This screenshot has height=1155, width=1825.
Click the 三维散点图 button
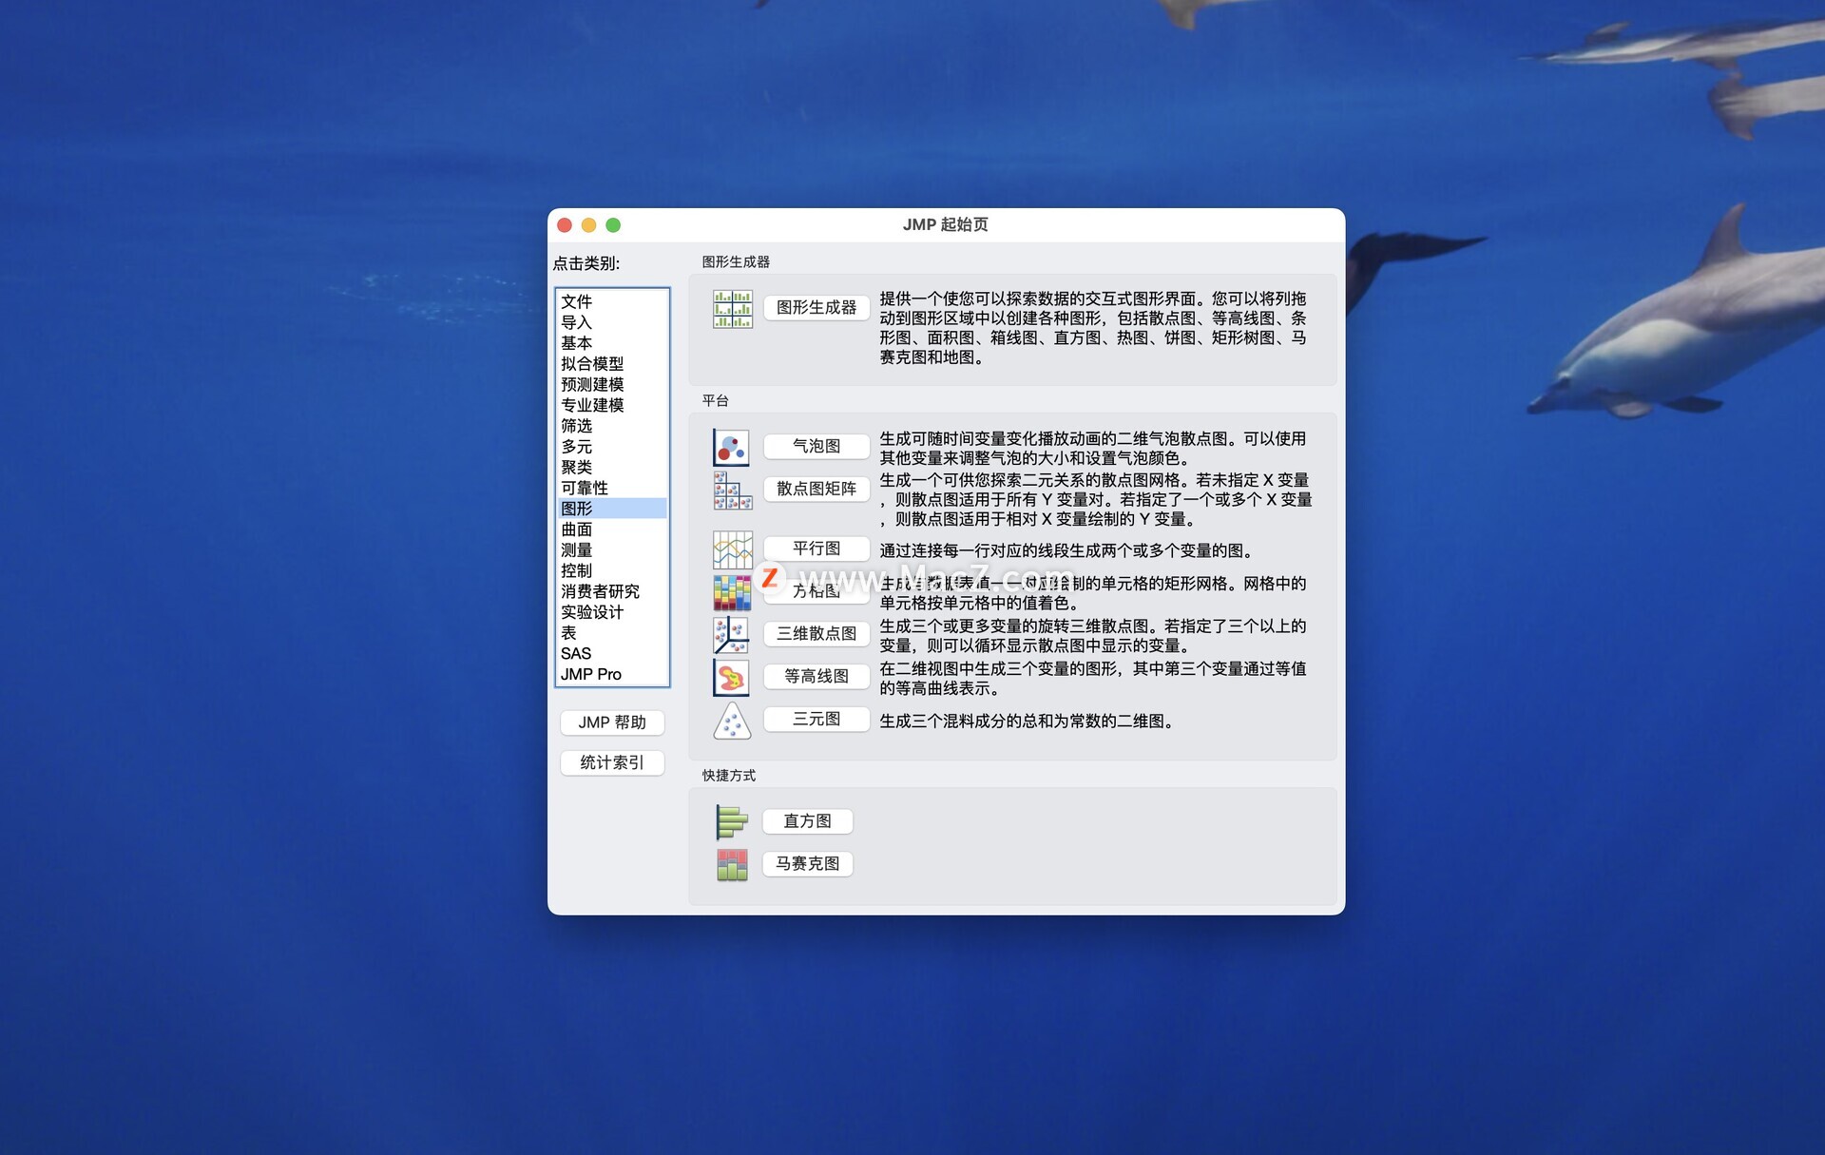coord(816,633)
